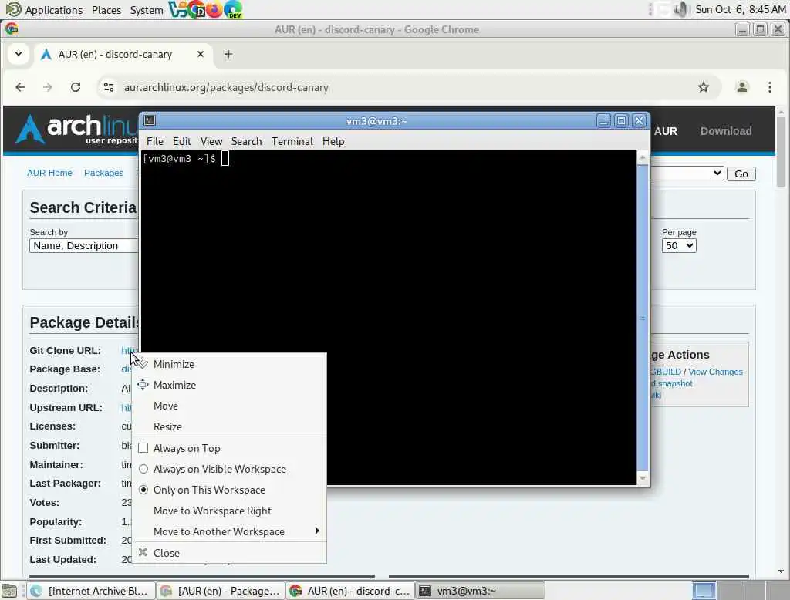The width and height of the screenshot is (790, 600).
Task: Go forward in Chrome
Action: tap(47, 87)
